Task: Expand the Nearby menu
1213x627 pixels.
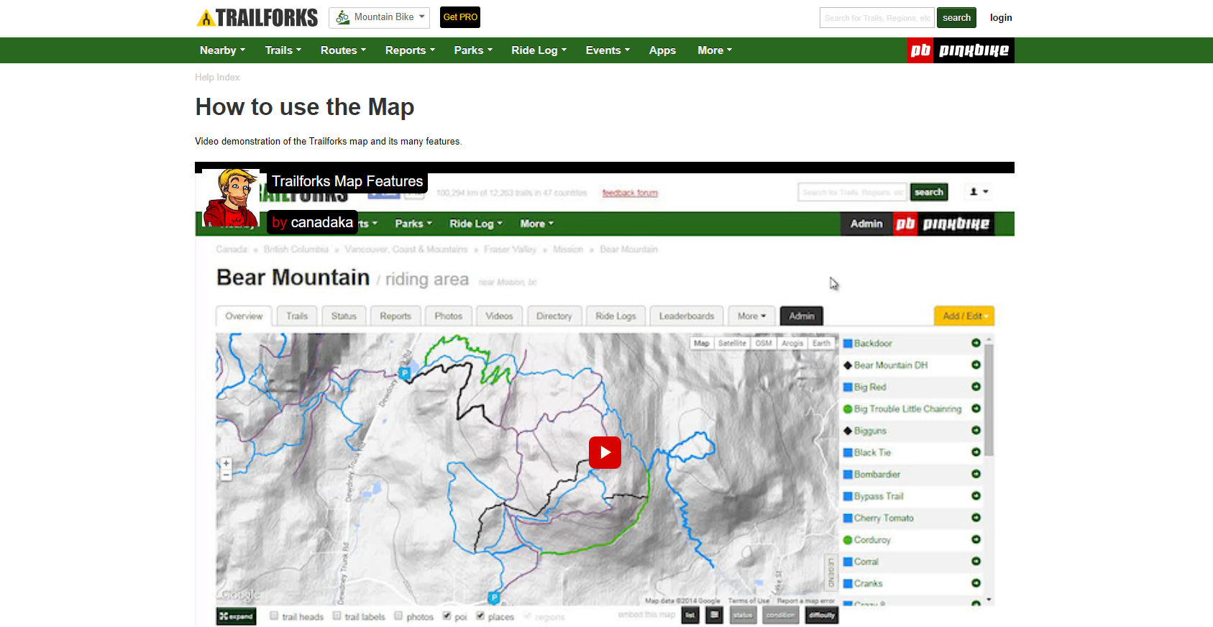Action: [222, 50]
